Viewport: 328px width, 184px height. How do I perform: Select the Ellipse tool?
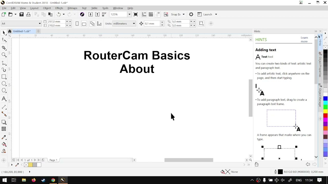4,84
